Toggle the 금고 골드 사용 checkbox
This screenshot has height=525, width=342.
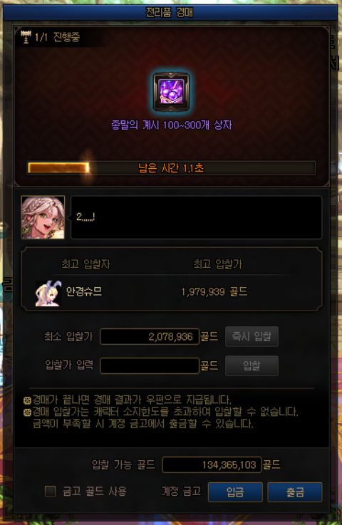(x=51, y=492)
